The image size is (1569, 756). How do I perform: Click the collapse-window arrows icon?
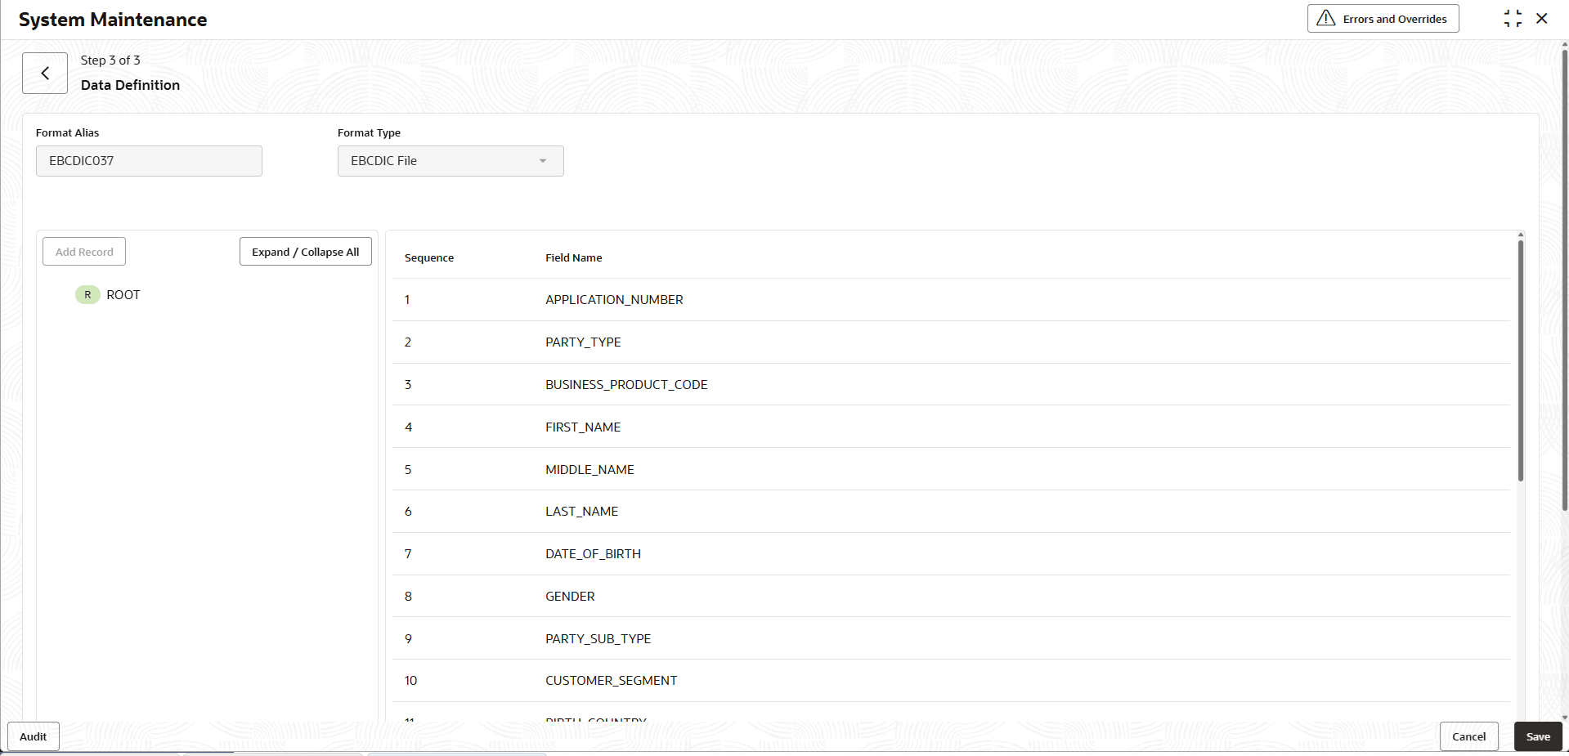(x=1513, y=19)
